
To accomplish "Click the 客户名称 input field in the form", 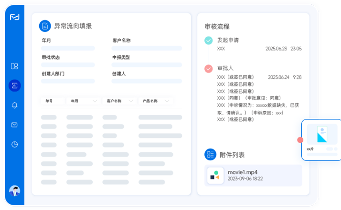I will tap(147, 48).
